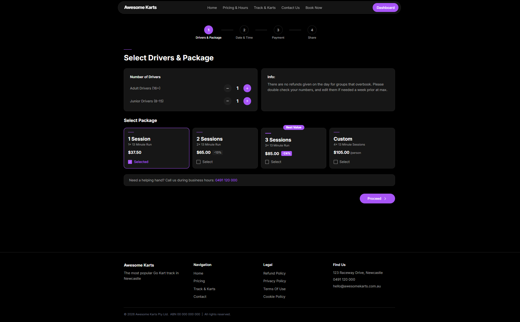Click the Awesome Karts logo in header
This screenshot has height=322, width=520.
tap(140, 7)
